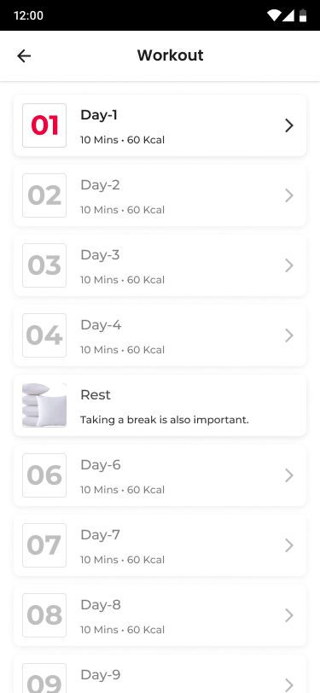This screenshot has height=693, width=320.
Task: Select the 03 number badge
Action: (x=44, y=265)
